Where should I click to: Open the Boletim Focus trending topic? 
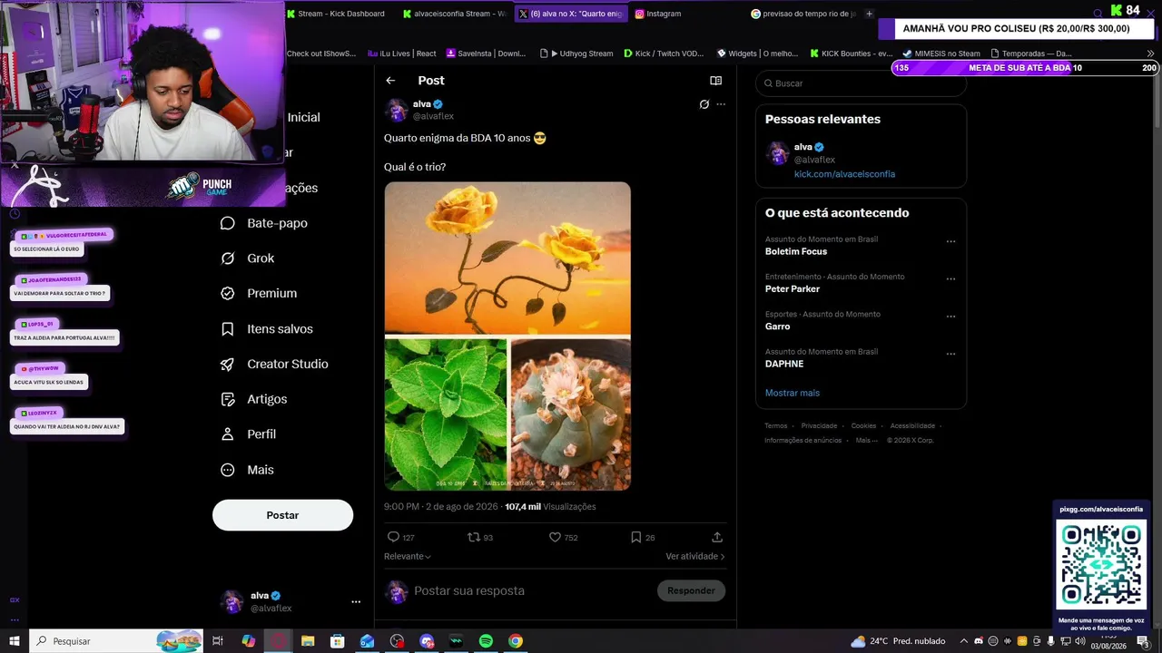(x=796, y=251)
